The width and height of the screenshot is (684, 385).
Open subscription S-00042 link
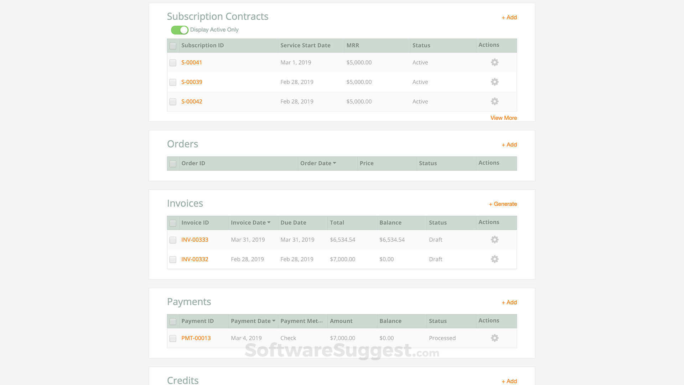coord(192,102)
